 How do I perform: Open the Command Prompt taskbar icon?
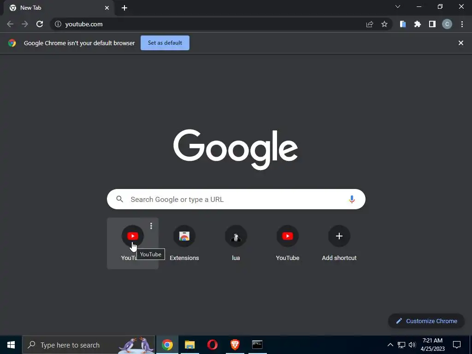tap(257, 345)
